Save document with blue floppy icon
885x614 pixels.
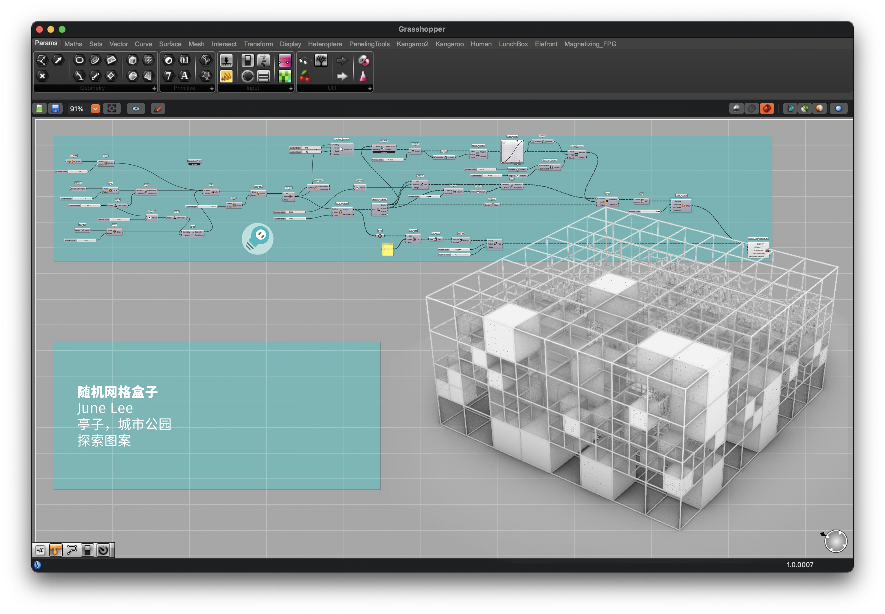tap(55, 109)
